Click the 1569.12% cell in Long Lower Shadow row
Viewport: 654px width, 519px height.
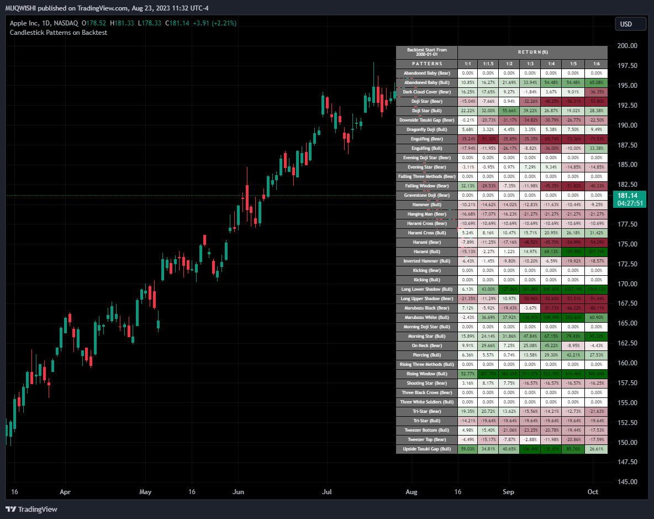point(597,289)
